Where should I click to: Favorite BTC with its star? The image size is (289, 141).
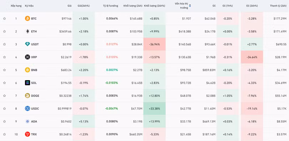point(4,19)
